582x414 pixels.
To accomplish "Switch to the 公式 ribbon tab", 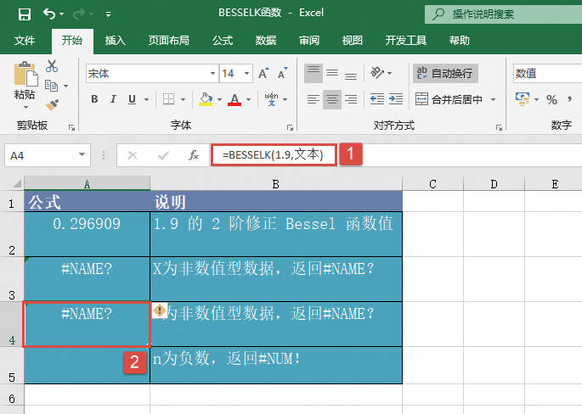I will tap(223, 41).
